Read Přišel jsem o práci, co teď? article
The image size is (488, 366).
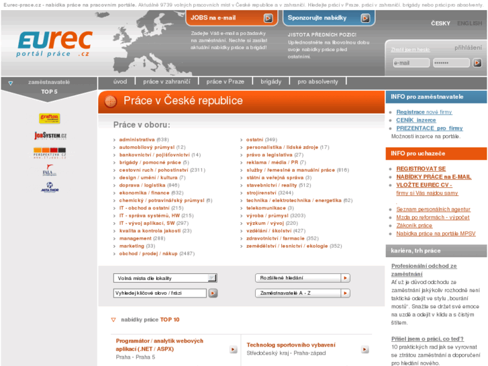[x=428, y=339]
